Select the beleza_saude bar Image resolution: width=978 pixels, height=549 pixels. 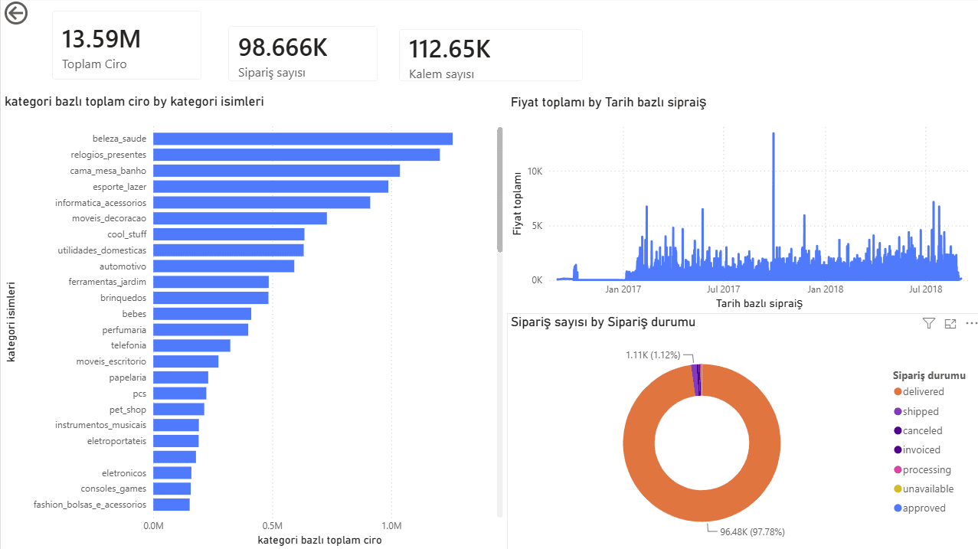coord(303,139)
